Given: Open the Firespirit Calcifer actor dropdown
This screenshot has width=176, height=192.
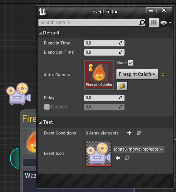Looking at the screenshot, I should pos(137,74).
